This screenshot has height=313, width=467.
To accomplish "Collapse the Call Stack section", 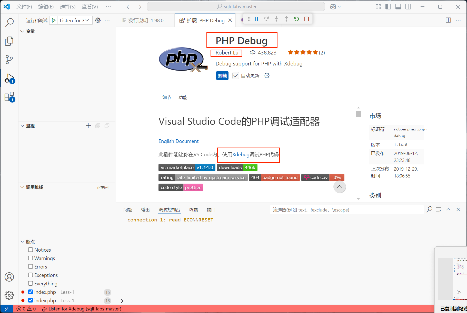I will click(x=22, y=187).
